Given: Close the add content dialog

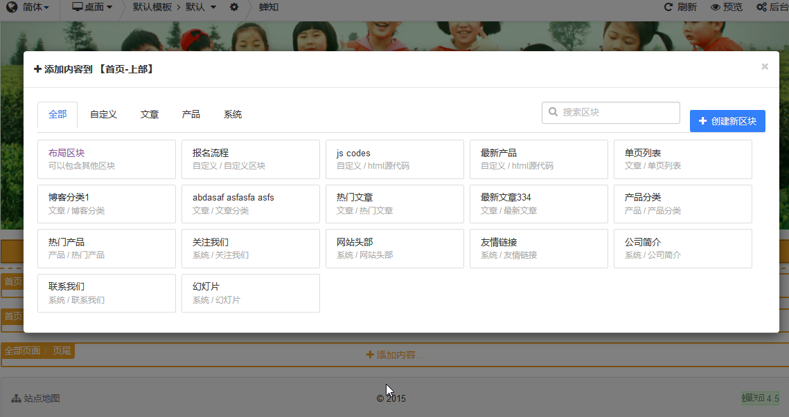Looking at the screenshot, I should point(764,67).
